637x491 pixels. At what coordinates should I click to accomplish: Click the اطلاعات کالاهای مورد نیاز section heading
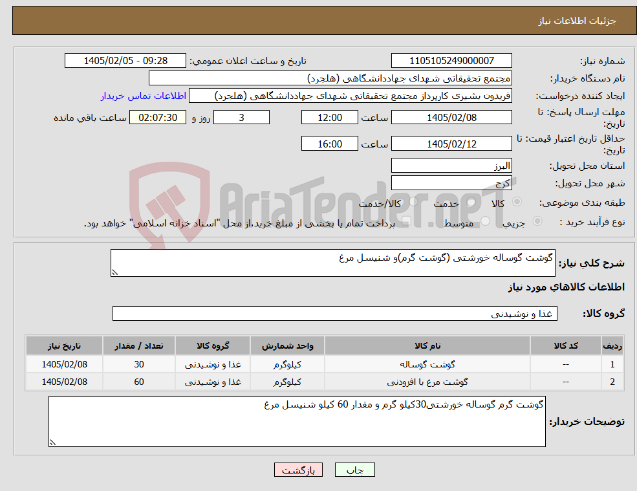coord(567,287)
